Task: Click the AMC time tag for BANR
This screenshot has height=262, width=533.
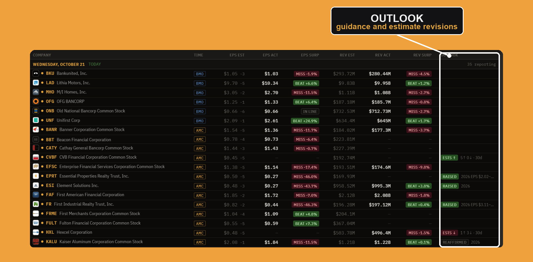Action: (200, 130)
